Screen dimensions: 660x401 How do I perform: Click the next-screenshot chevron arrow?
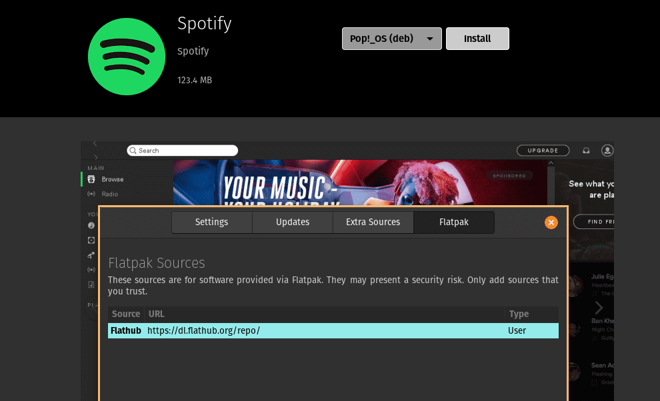pos(599,308)
